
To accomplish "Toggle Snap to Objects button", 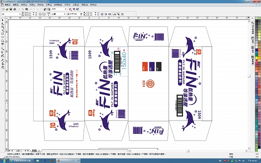I will coord(110,14).
